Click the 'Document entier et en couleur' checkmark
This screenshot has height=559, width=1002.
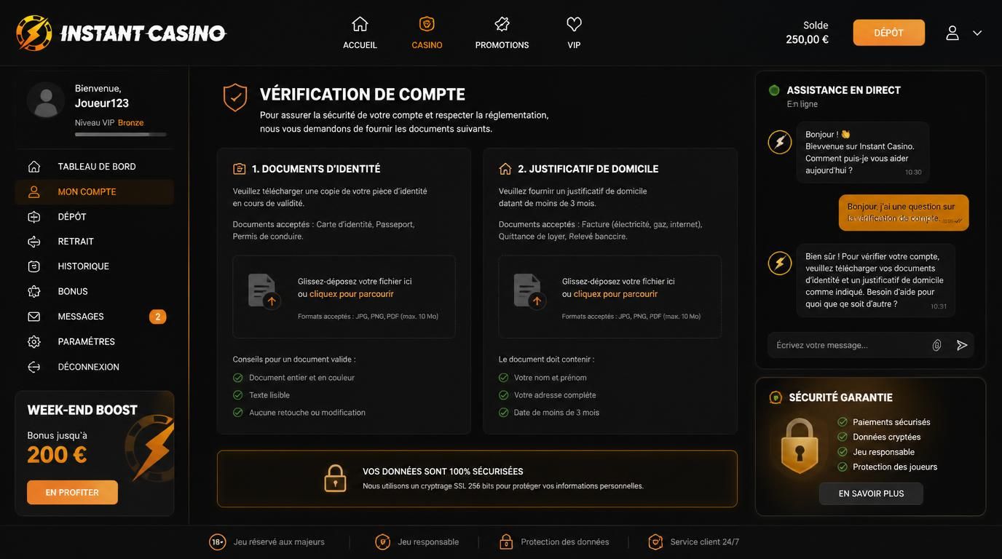pos(237,378)
